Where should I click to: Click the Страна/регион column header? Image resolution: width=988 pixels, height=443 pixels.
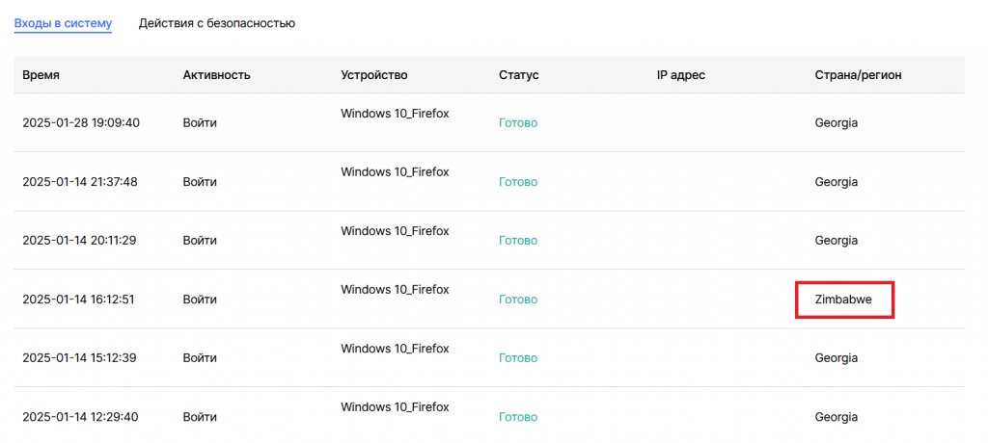coord(858,75)
